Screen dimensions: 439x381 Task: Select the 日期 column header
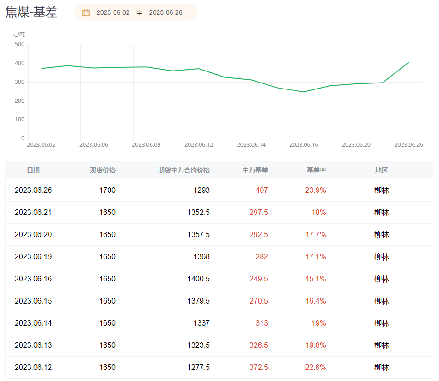[x=33, y=170]
